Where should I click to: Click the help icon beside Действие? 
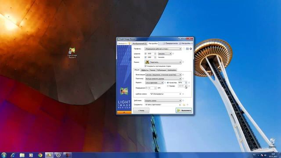click(x=183, y=101)
